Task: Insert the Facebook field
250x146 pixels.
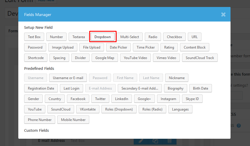Action: (x=78, y=99)
